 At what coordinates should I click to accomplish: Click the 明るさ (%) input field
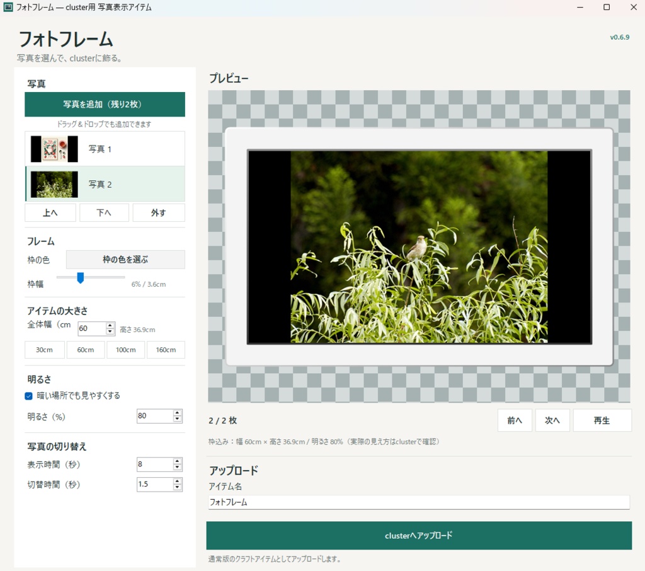pos(155,416)
